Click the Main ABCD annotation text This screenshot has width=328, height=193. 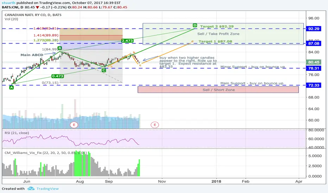(x=32, y=55)
